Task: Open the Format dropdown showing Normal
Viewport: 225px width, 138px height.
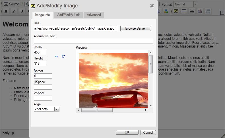Action: [185, 4]
